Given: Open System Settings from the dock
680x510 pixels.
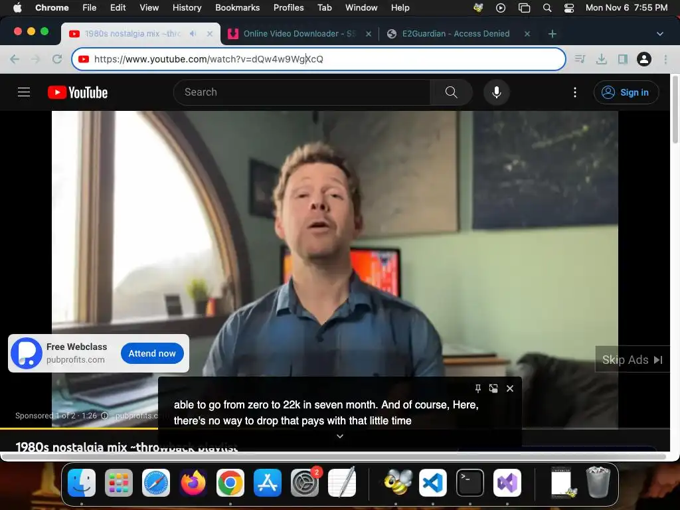Looking at the screenshot, I should coord(305,482).
